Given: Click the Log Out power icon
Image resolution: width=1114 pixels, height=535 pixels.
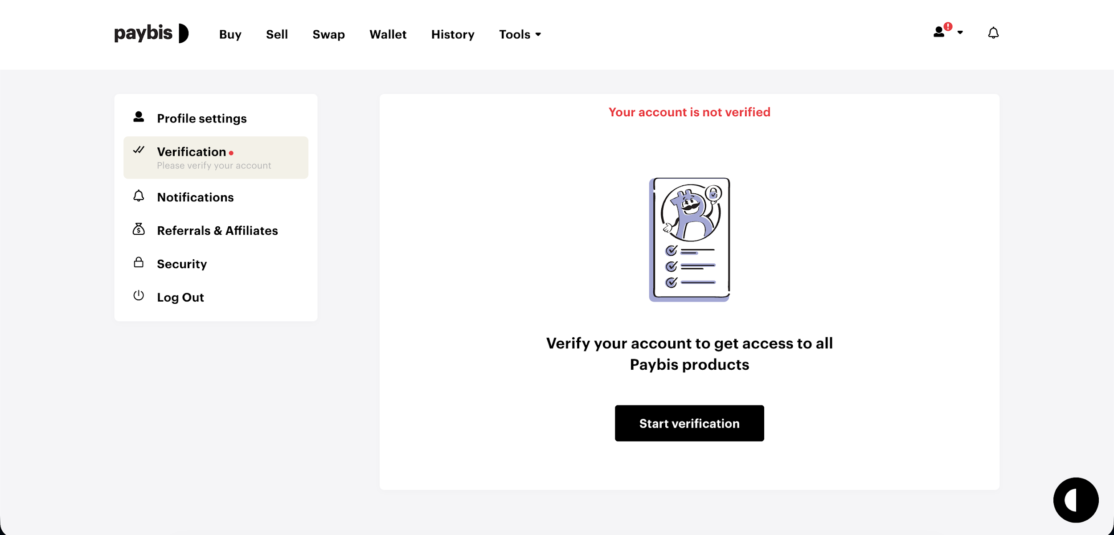Looking at the screenshot, I should (x=139, y=295).
